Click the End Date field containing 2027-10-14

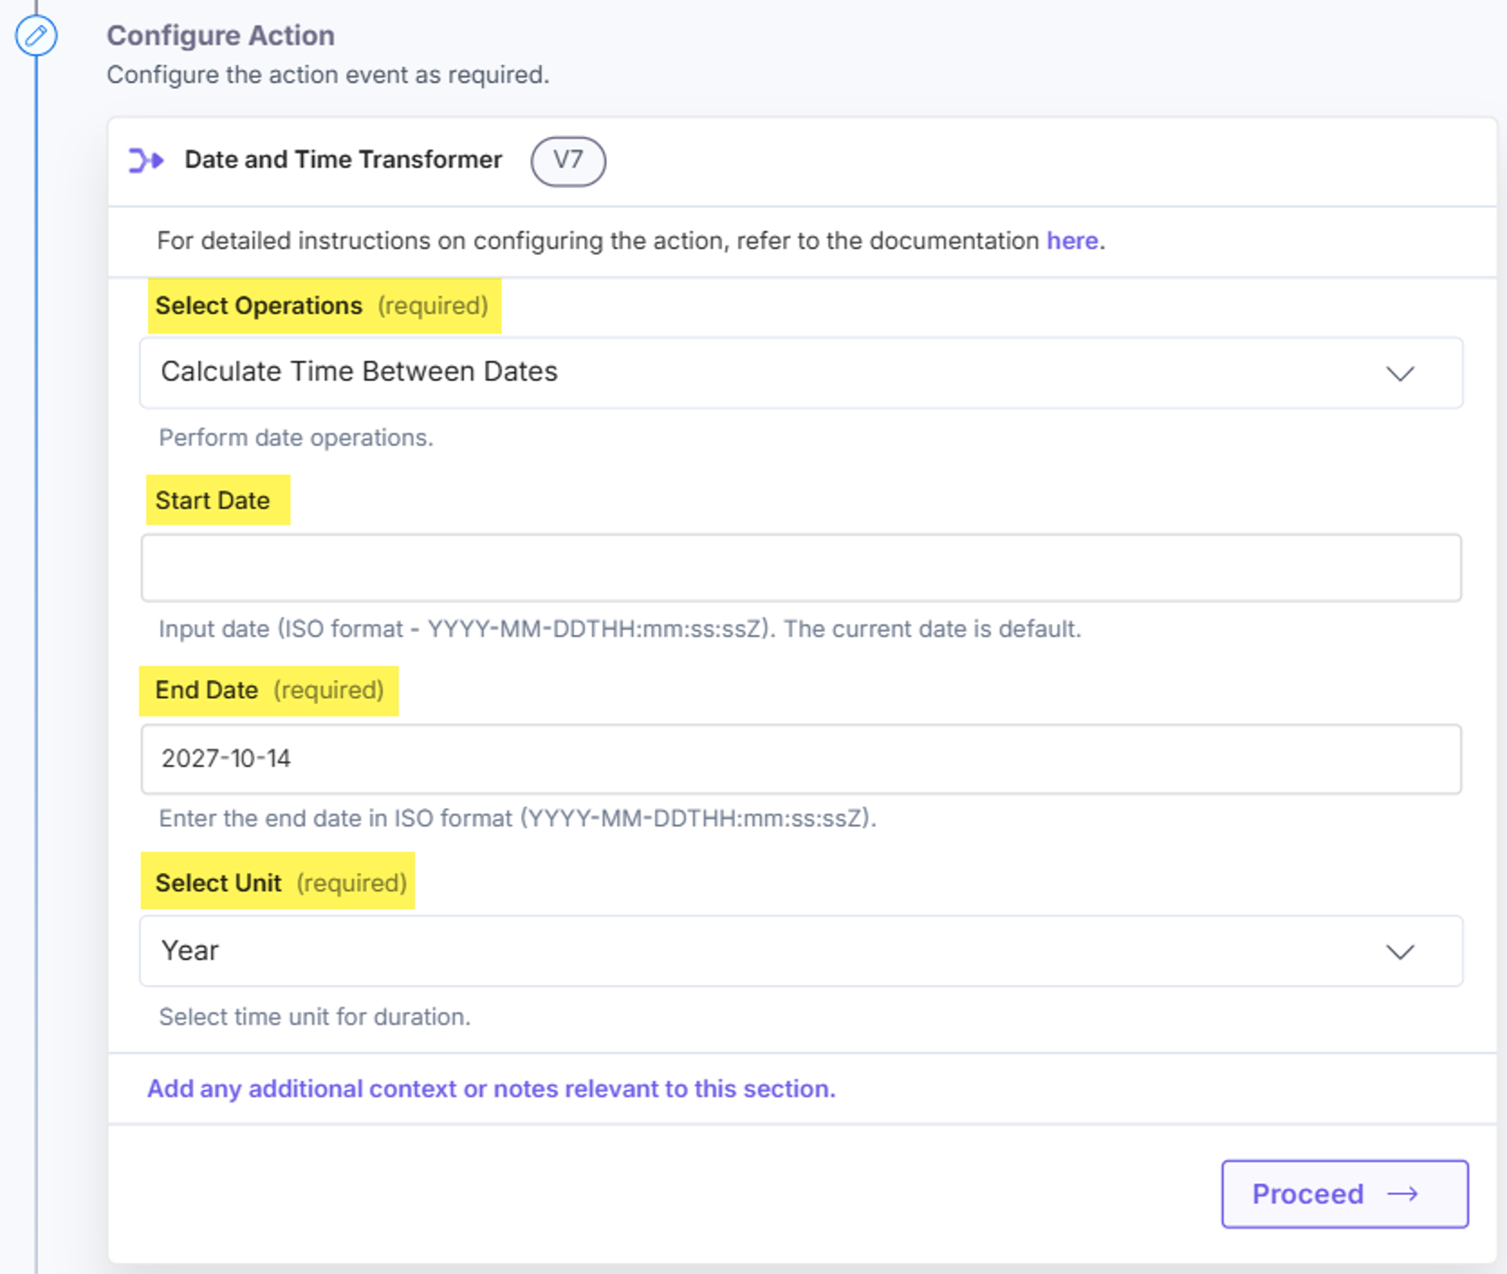[x=801, y=759]
